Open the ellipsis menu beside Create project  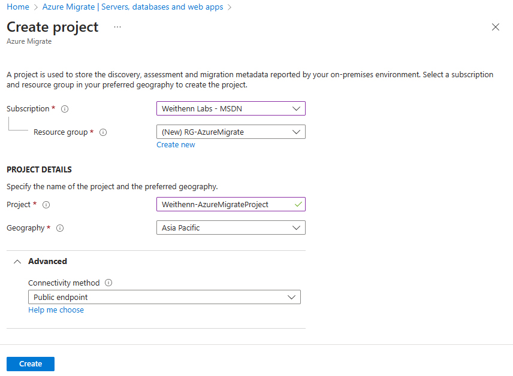pos(117,27)
